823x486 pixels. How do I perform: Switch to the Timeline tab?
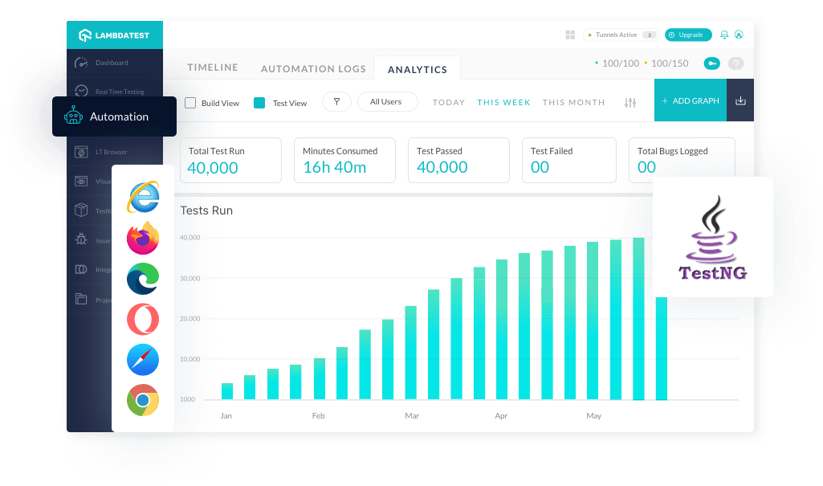tap(213, 67)
